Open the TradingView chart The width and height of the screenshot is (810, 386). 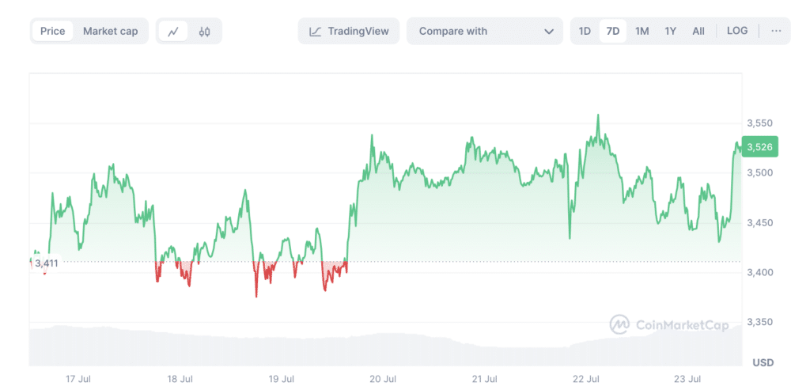click(349, 32)
